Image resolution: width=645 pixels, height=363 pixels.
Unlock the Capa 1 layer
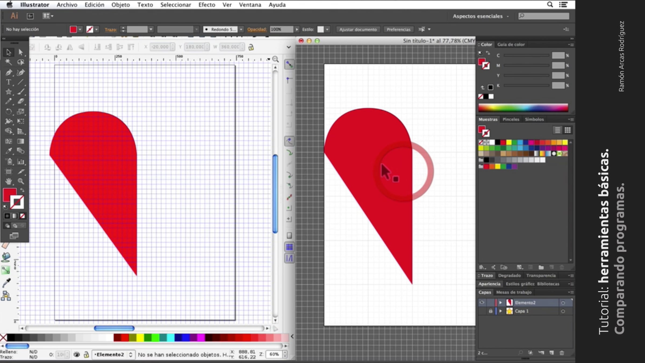click(490, 311)
